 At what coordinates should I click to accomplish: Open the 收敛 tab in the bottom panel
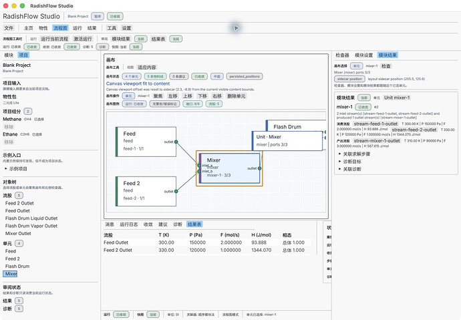(148, 224)
